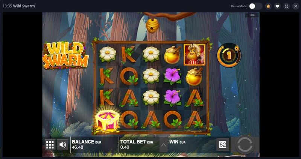Add game to favorites with heart icon
Viewport: 301px width, 159px height.
pos(277,6)
